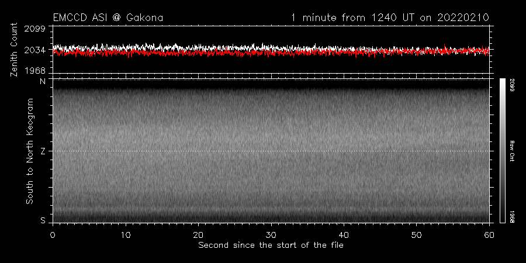Click the 60 tick label on the seconds axis
The image size is (526, 263).
489,235
